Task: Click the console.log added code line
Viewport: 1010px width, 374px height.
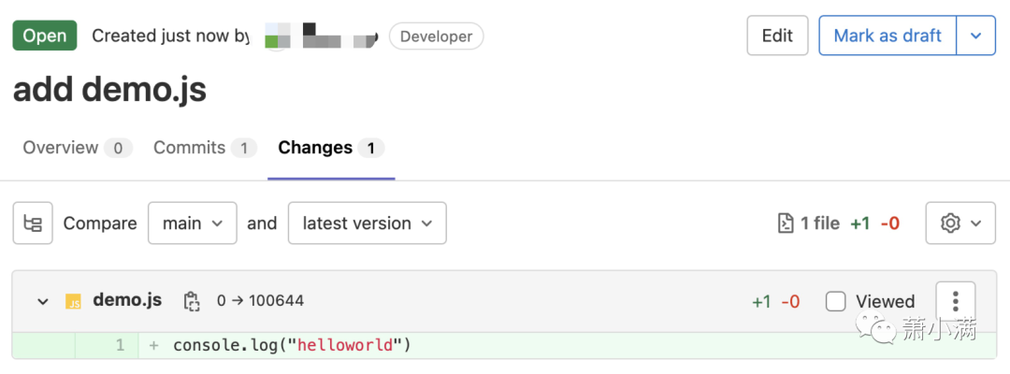Action: [x=292, y=346]
